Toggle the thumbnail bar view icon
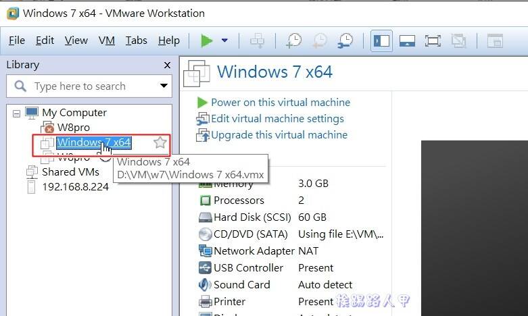This screenshot has width=528, height=316. pyautogui.click(x=407, y=41)
